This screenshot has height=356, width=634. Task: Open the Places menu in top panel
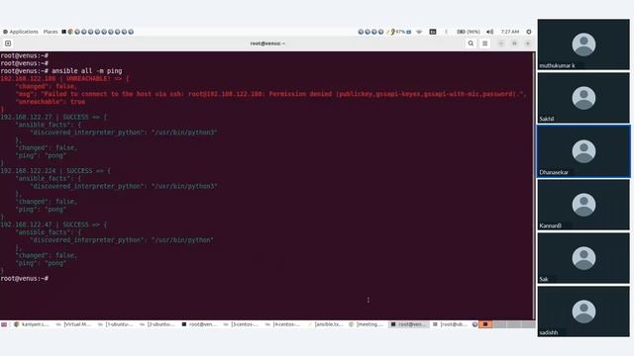coord(51,32)
